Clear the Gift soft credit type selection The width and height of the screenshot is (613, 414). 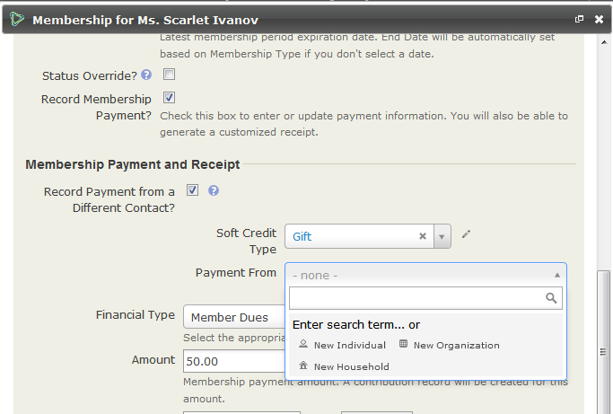tap(423, 237)
